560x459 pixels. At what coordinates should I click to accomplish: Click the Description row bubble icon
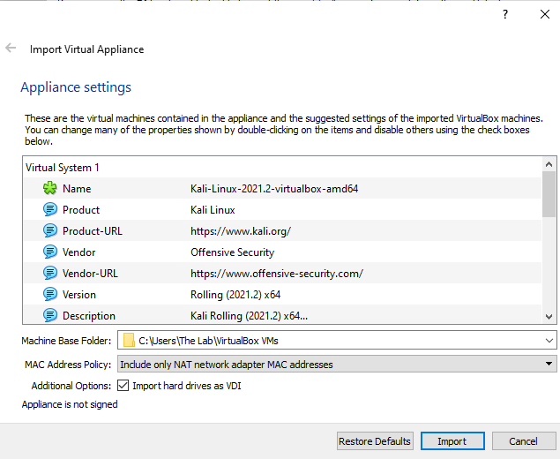pos(50,315)
